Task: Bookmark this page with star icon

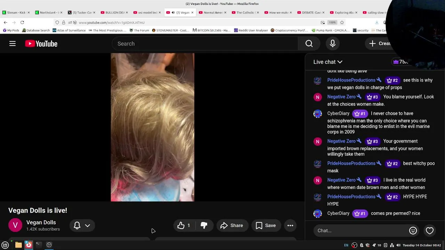Action: click(x=342, y=22)
